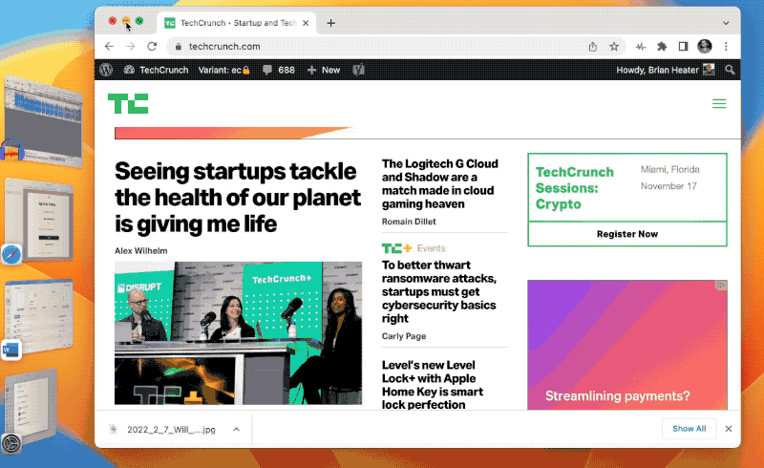Bookmark this page with the star icon

coord(614,46)
